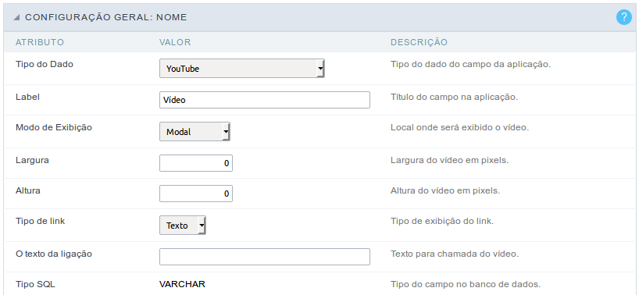Image resolution: width=639 pixels, height=295 pixels.
Task: Click description 'Tipo do dado do campo da aplicação.'
Action: tap(471, 64)
